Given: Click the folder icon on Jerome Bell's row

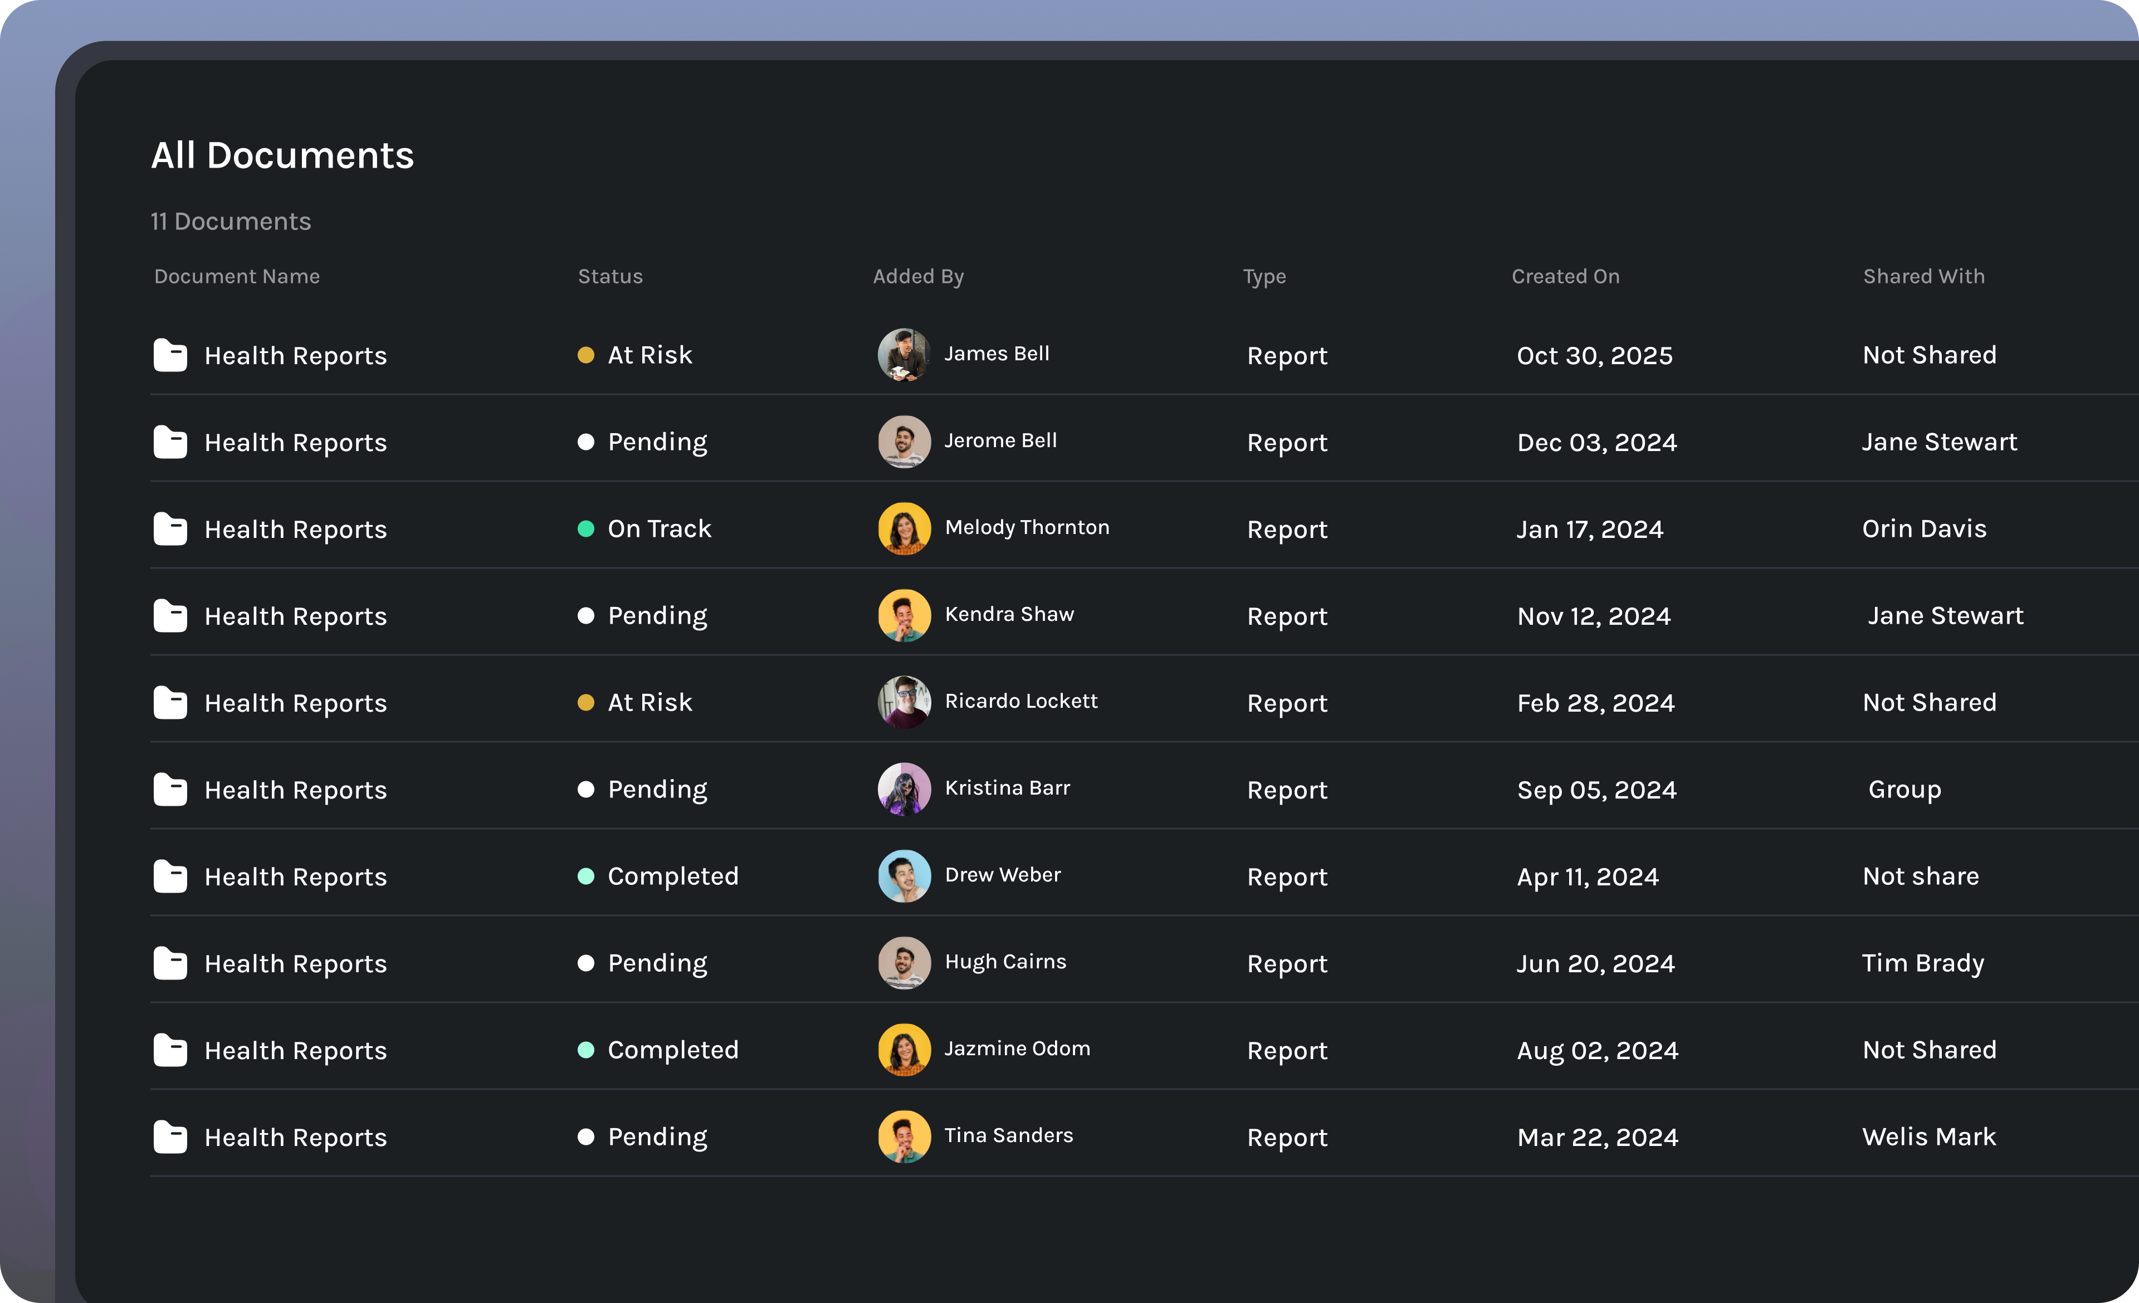Looking at the screenshot, I should click(x=170, y=442).
